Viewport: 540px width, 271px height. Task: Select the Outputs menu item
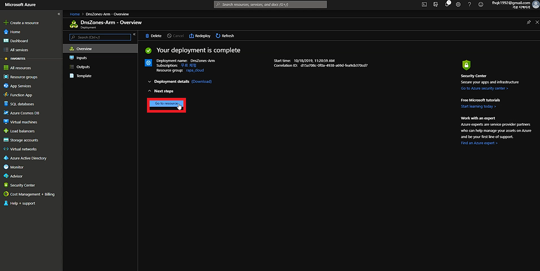click(x=100, y=67)
